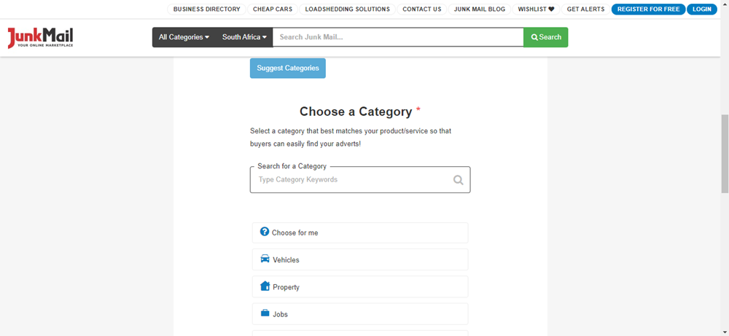The width and height of the screenshot is (729, 336).
Task: Go to Cheap Cars in the top menu
Action: [x=273, y=9]
